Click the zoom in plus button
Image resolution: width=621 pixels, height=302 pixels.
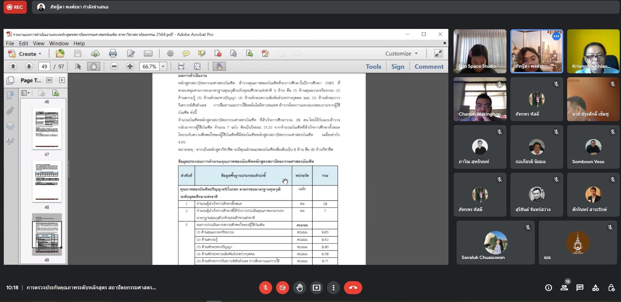(x=130, y=66)
